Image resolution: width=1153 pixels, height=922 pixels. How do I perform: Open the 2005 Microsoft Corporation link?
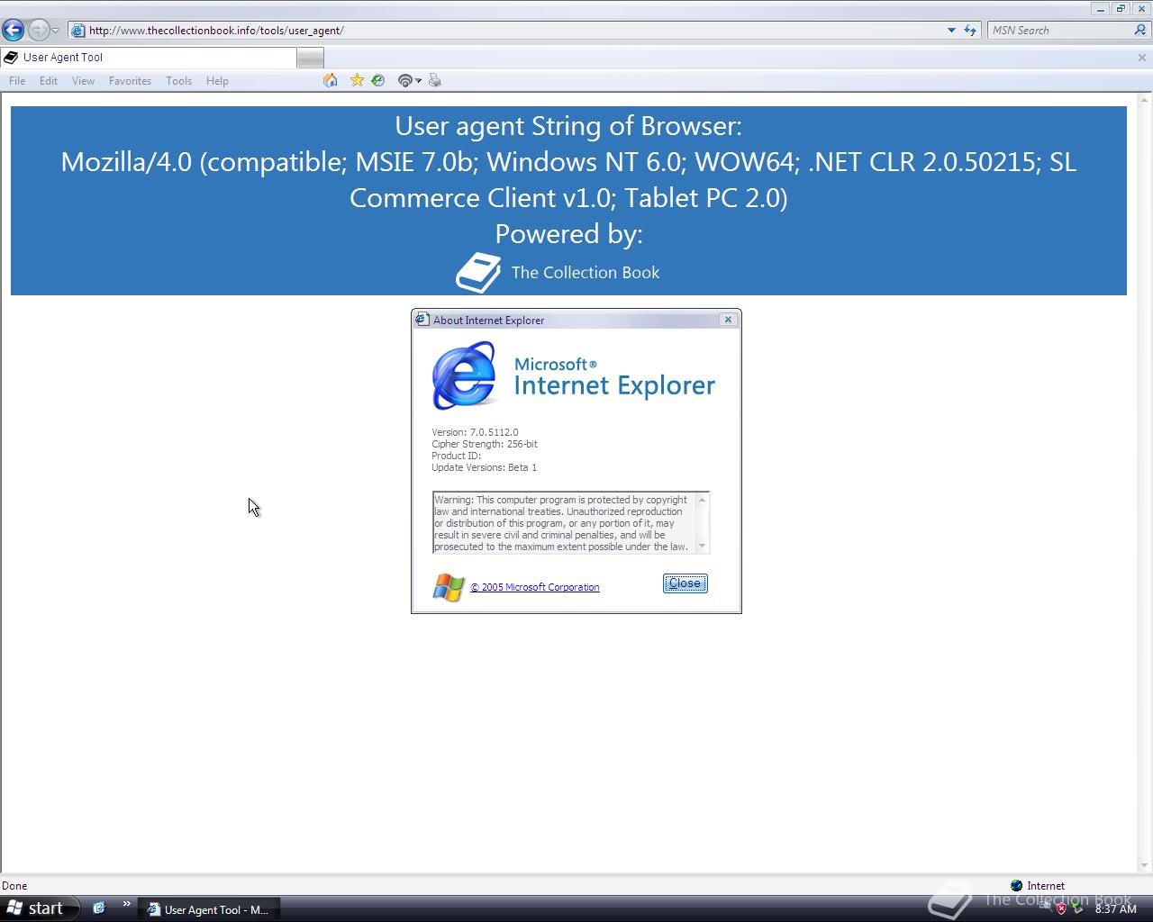[535, 587]
